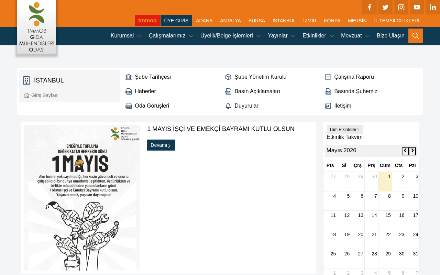Screen dimensions: 440x275
Task: Click the bell icon beside Duyurular
Action: tap(228, 106)
